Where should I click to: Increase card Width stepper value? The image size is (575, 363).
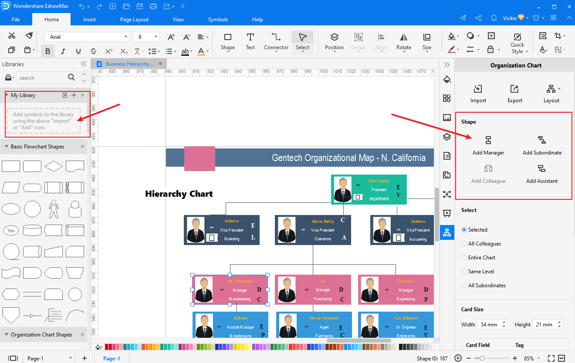[504, 323]
